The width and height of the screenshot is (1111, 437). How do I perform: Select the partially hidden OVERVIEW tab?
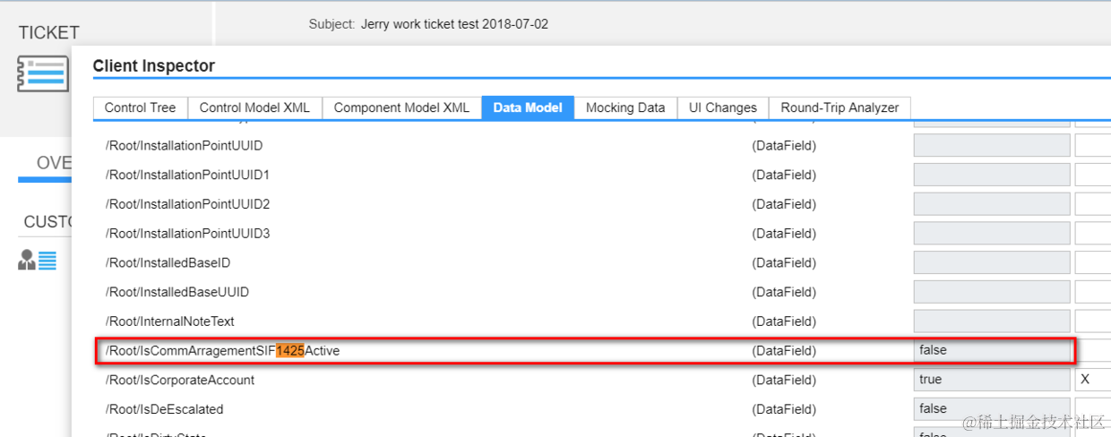pos(54,163)
